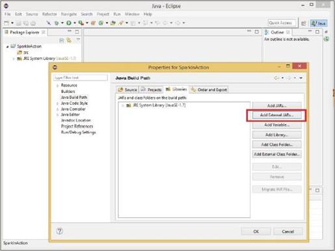This screenshot has height=251, width=335.
Task: Click the back arrow in properties header
Action: point(276,78)
